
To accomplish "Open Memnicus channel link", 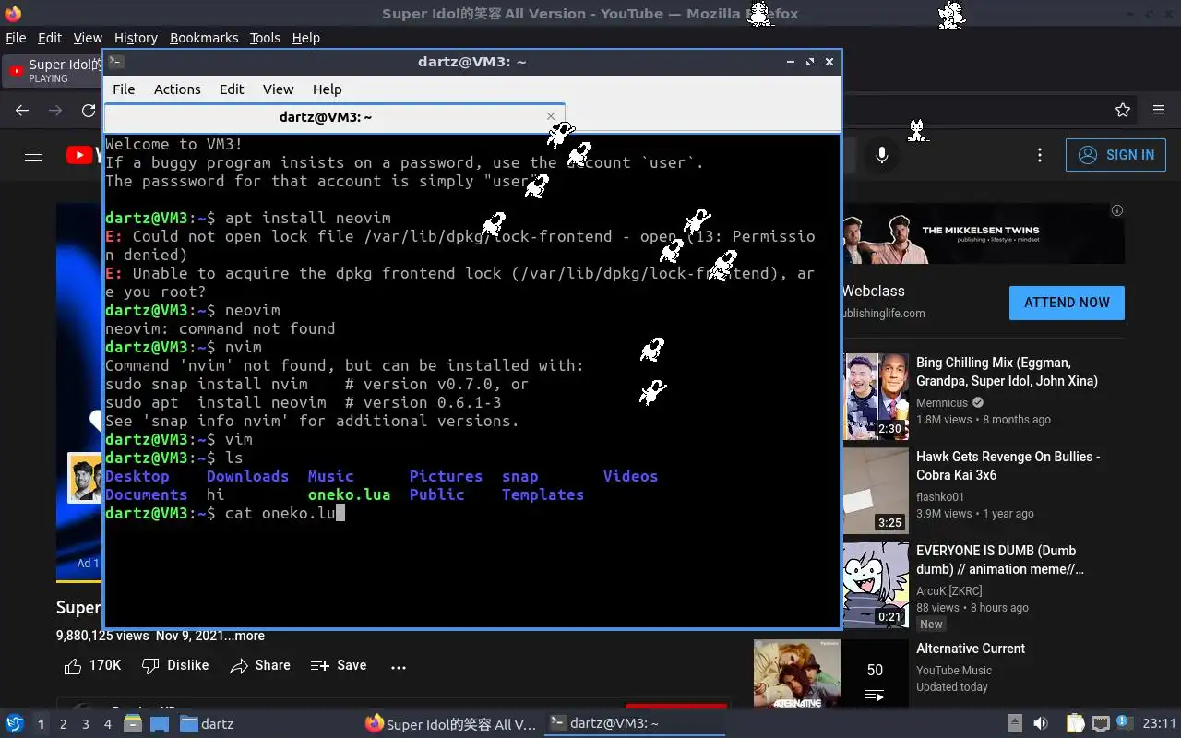I will click(942, 403).
